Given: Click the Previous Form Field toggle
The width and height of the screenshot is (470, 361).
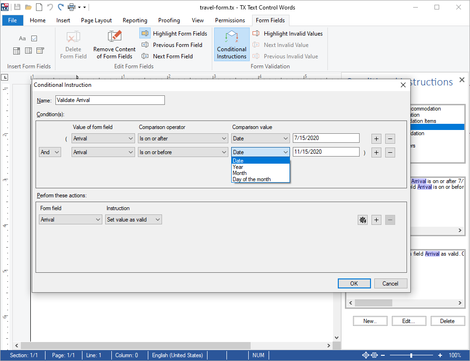Looking at the screenshot, I should [x=145, y=45].
